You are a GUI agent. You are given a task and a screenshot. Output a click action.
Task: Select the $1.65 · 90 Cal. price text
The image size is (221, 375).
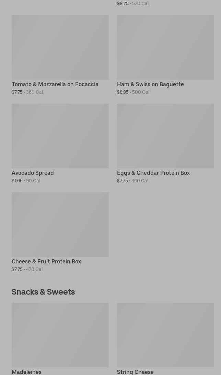pyautogui.click(x=26, y=181)
